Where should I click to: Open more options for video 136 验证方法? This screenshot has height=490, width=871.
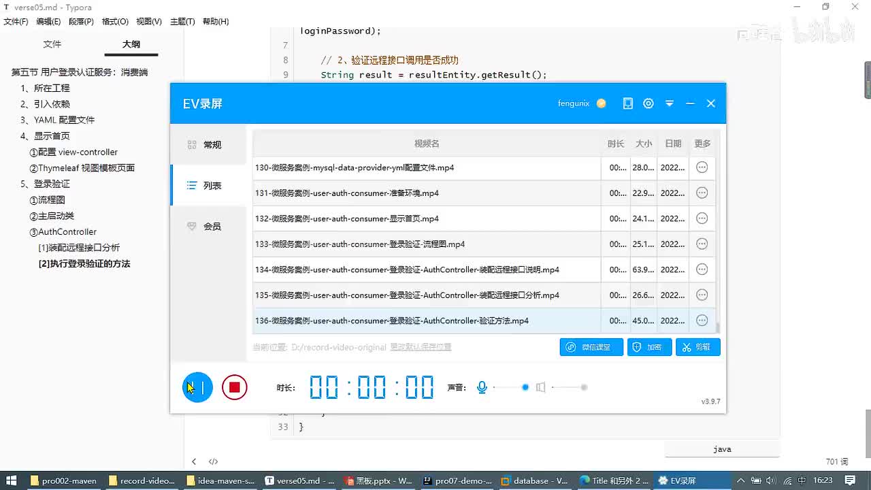pyautogui.click(x=702, y=321)
